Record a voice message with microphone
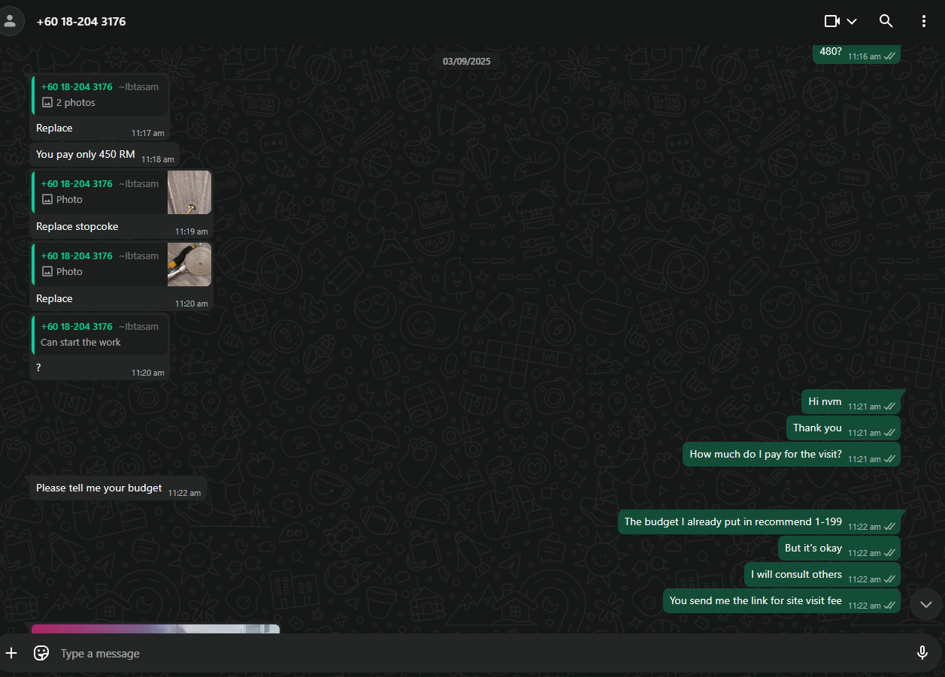Image resolution: width=945 pixels, height=677 pixels. (922, 653)
